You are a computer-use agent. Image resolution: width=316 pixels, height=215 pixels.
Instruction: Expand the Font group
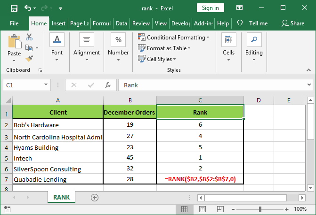[x=57, y=47]
